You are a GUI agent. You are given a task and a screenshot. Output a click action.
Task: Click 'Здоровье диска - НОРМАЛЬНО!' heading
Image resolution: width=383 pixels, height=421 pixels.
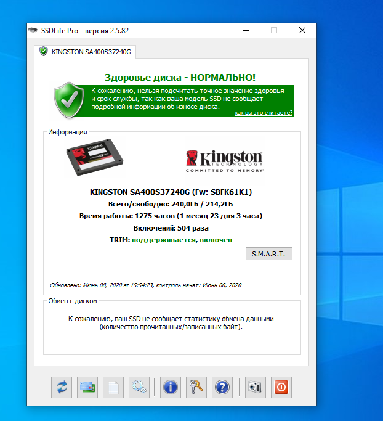(x=180, y=77)
